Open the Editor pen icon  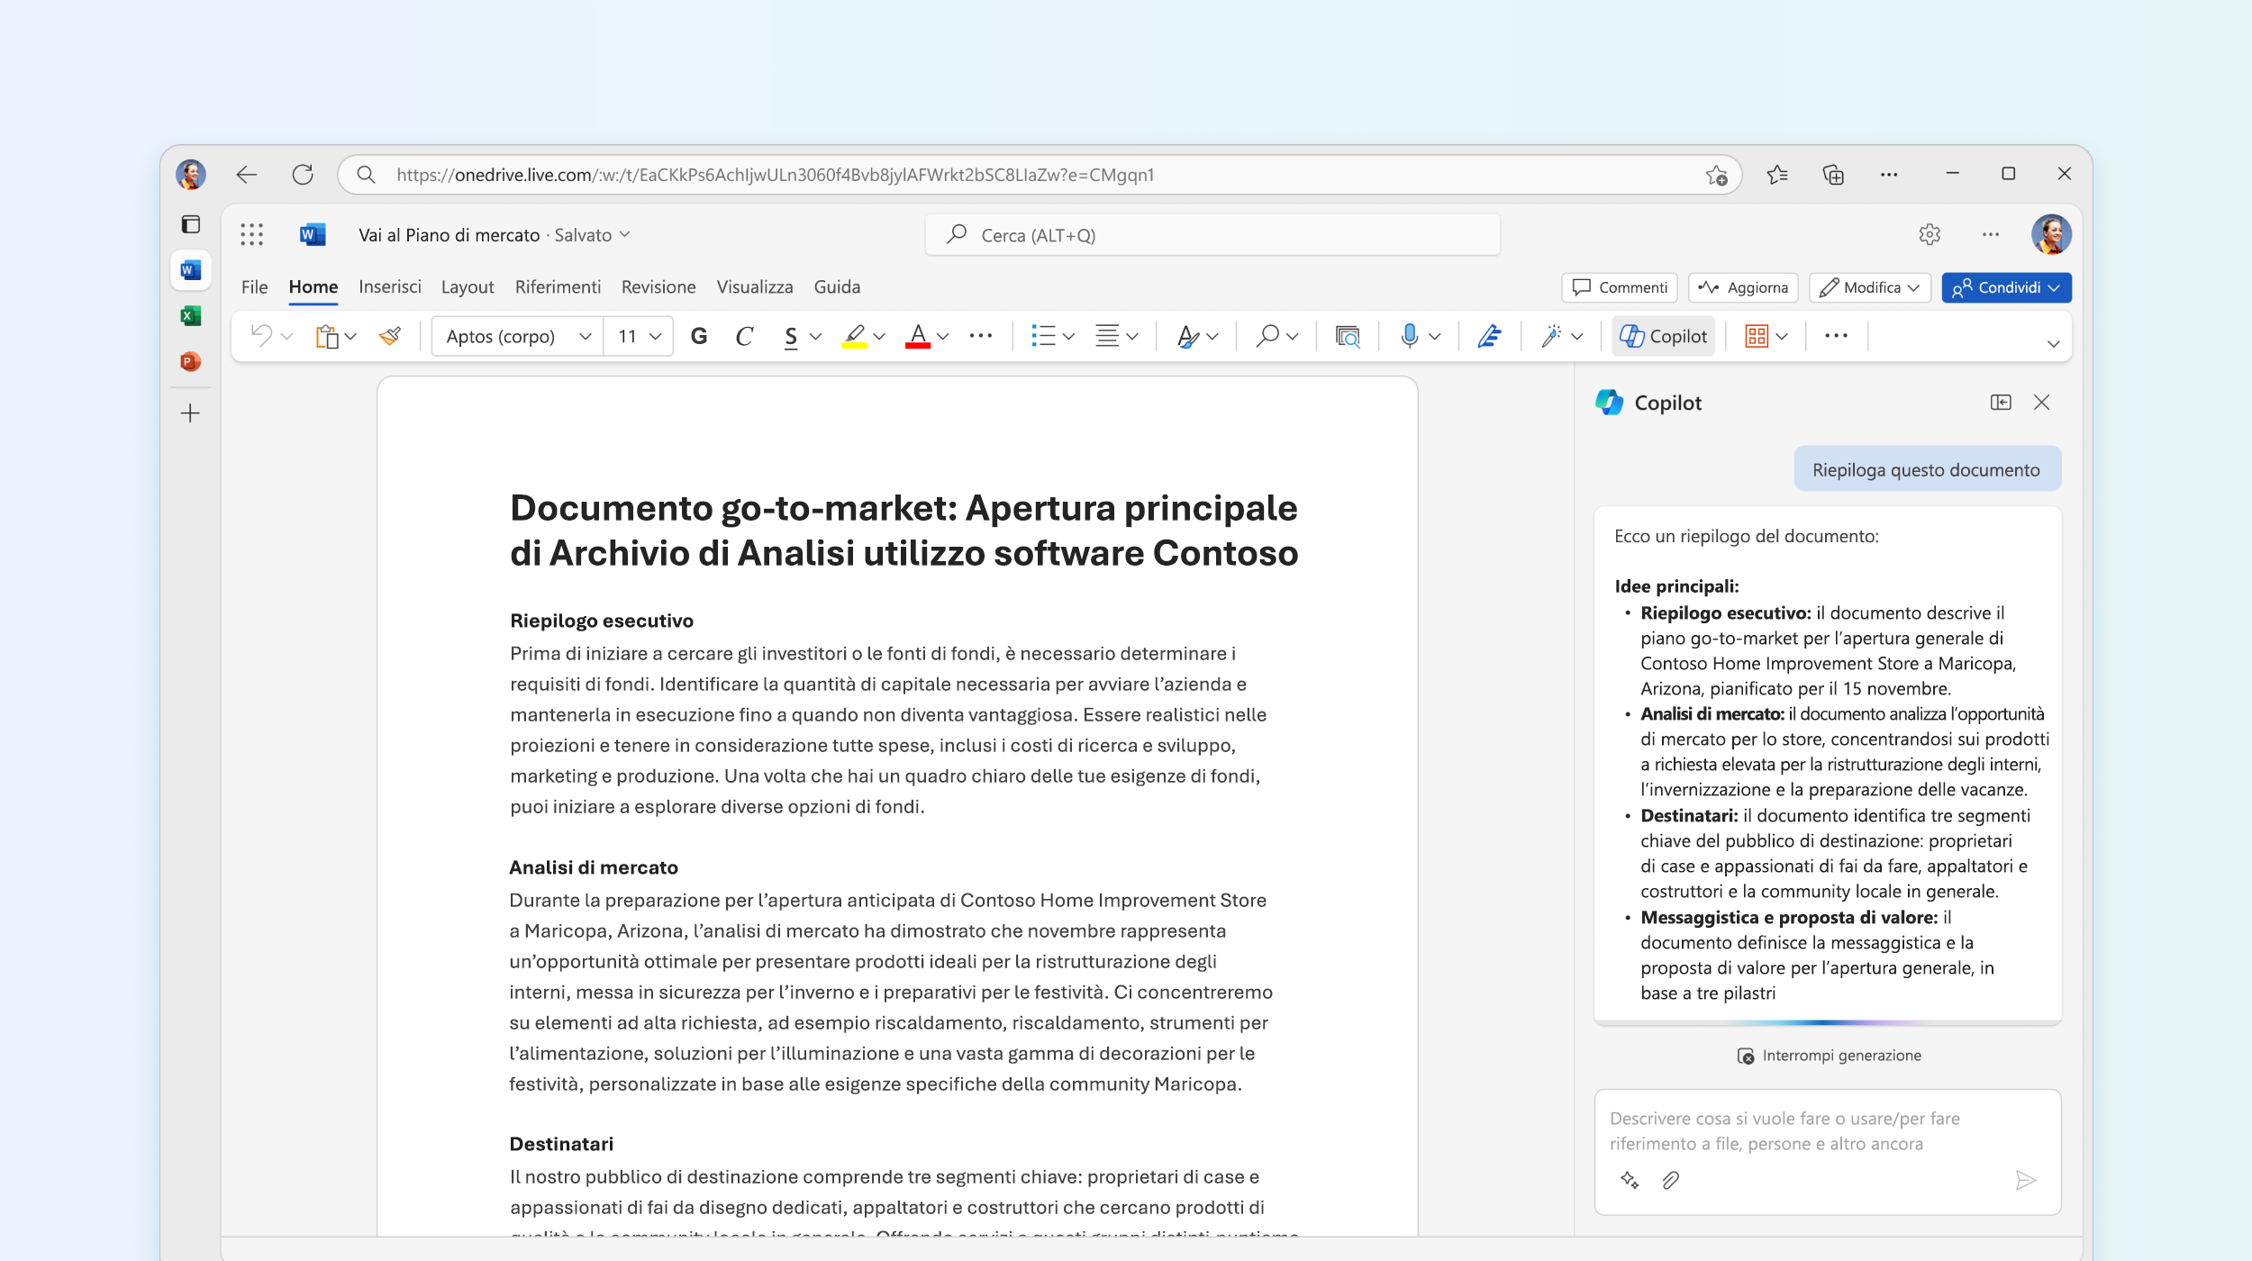point(1489,336)
